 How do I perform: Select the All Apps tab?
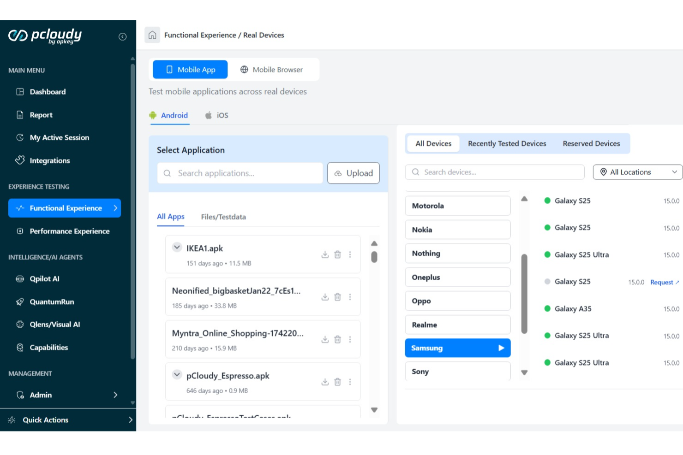(x=170, y=217)
